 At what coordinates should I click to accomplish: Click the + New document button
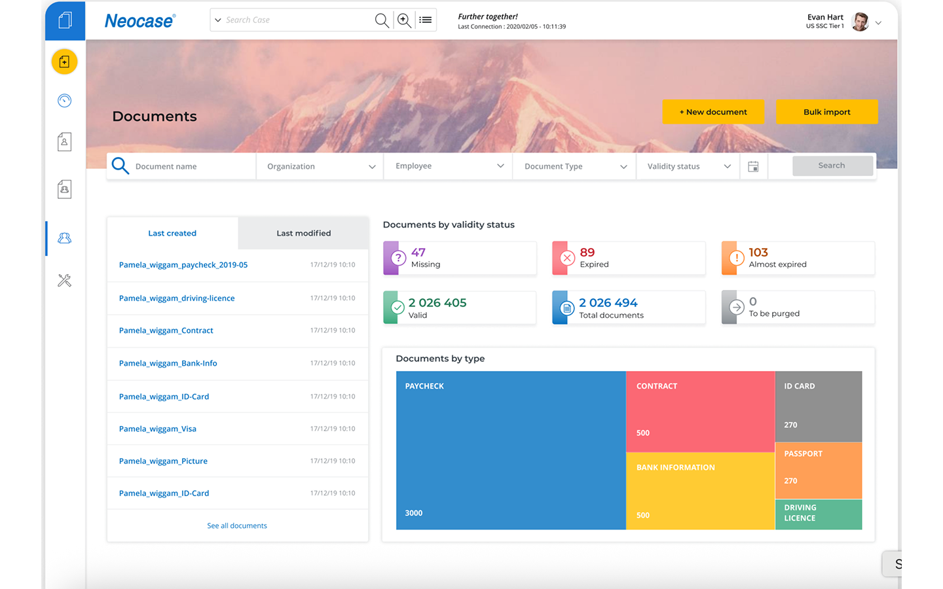713,112
